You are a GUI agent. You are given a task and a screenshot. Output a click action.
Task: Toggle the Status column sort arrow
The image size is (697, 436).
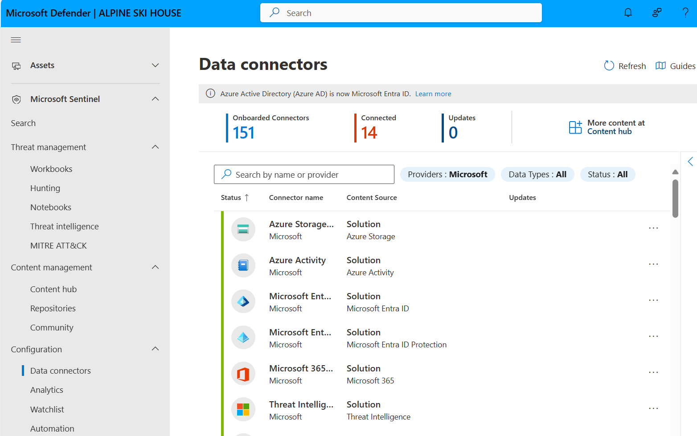tap(247, 197)
